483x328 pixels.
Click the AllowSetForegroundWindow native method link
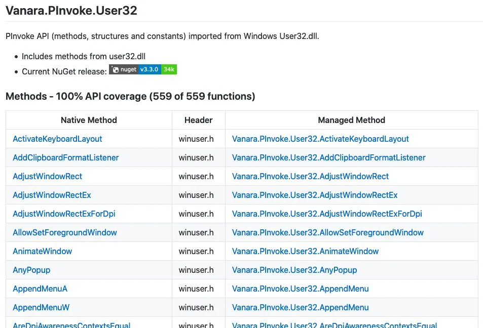[64, 232]
